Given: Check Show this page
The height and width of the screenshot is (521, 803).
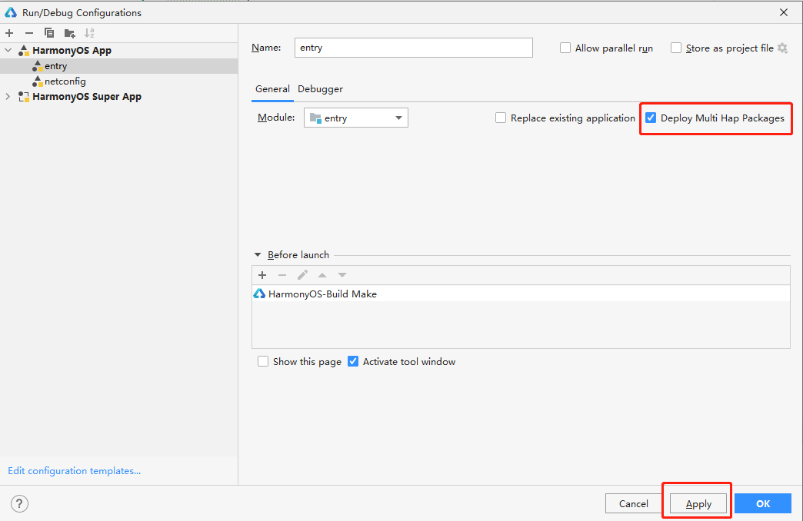Looking at the screenshot, I should [263, 362].
